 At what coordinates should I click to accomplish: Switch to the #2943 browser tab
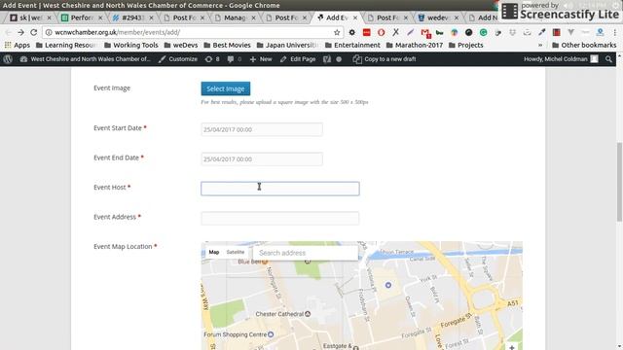coord(132,17)
